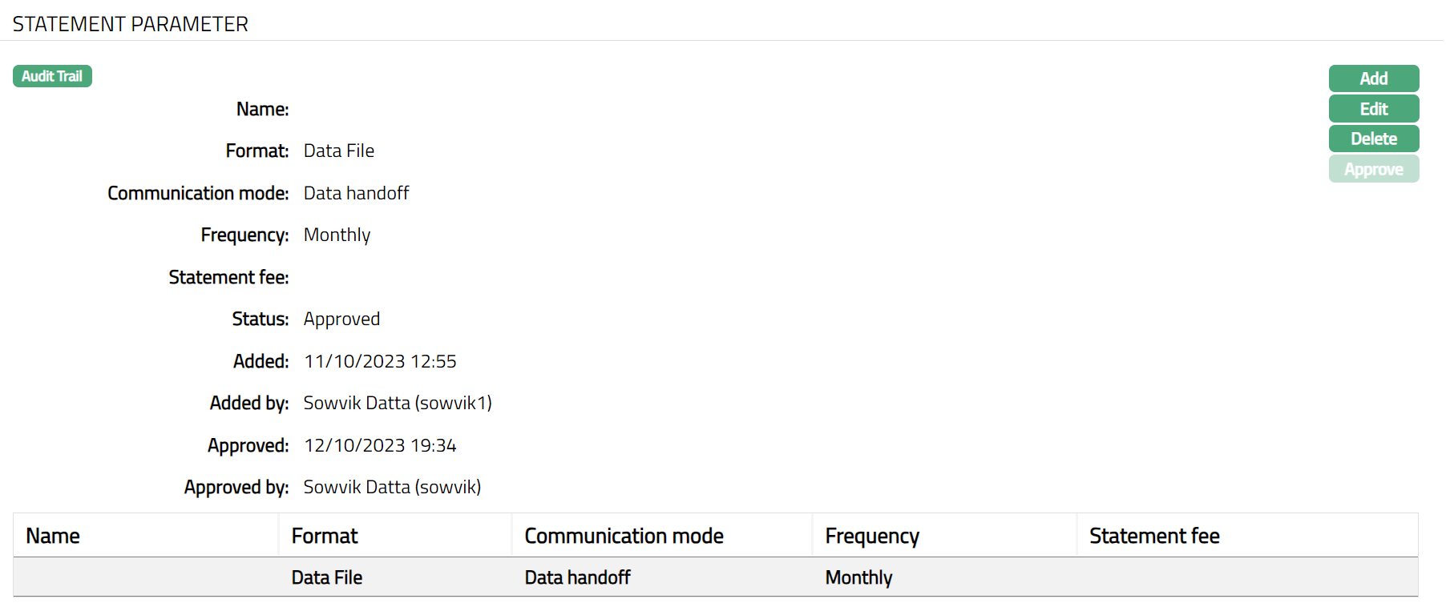Viewport: 1446px width, 611px height.
Task: Click the empty Statement fee cell in table row
Action: (1246, 577)
